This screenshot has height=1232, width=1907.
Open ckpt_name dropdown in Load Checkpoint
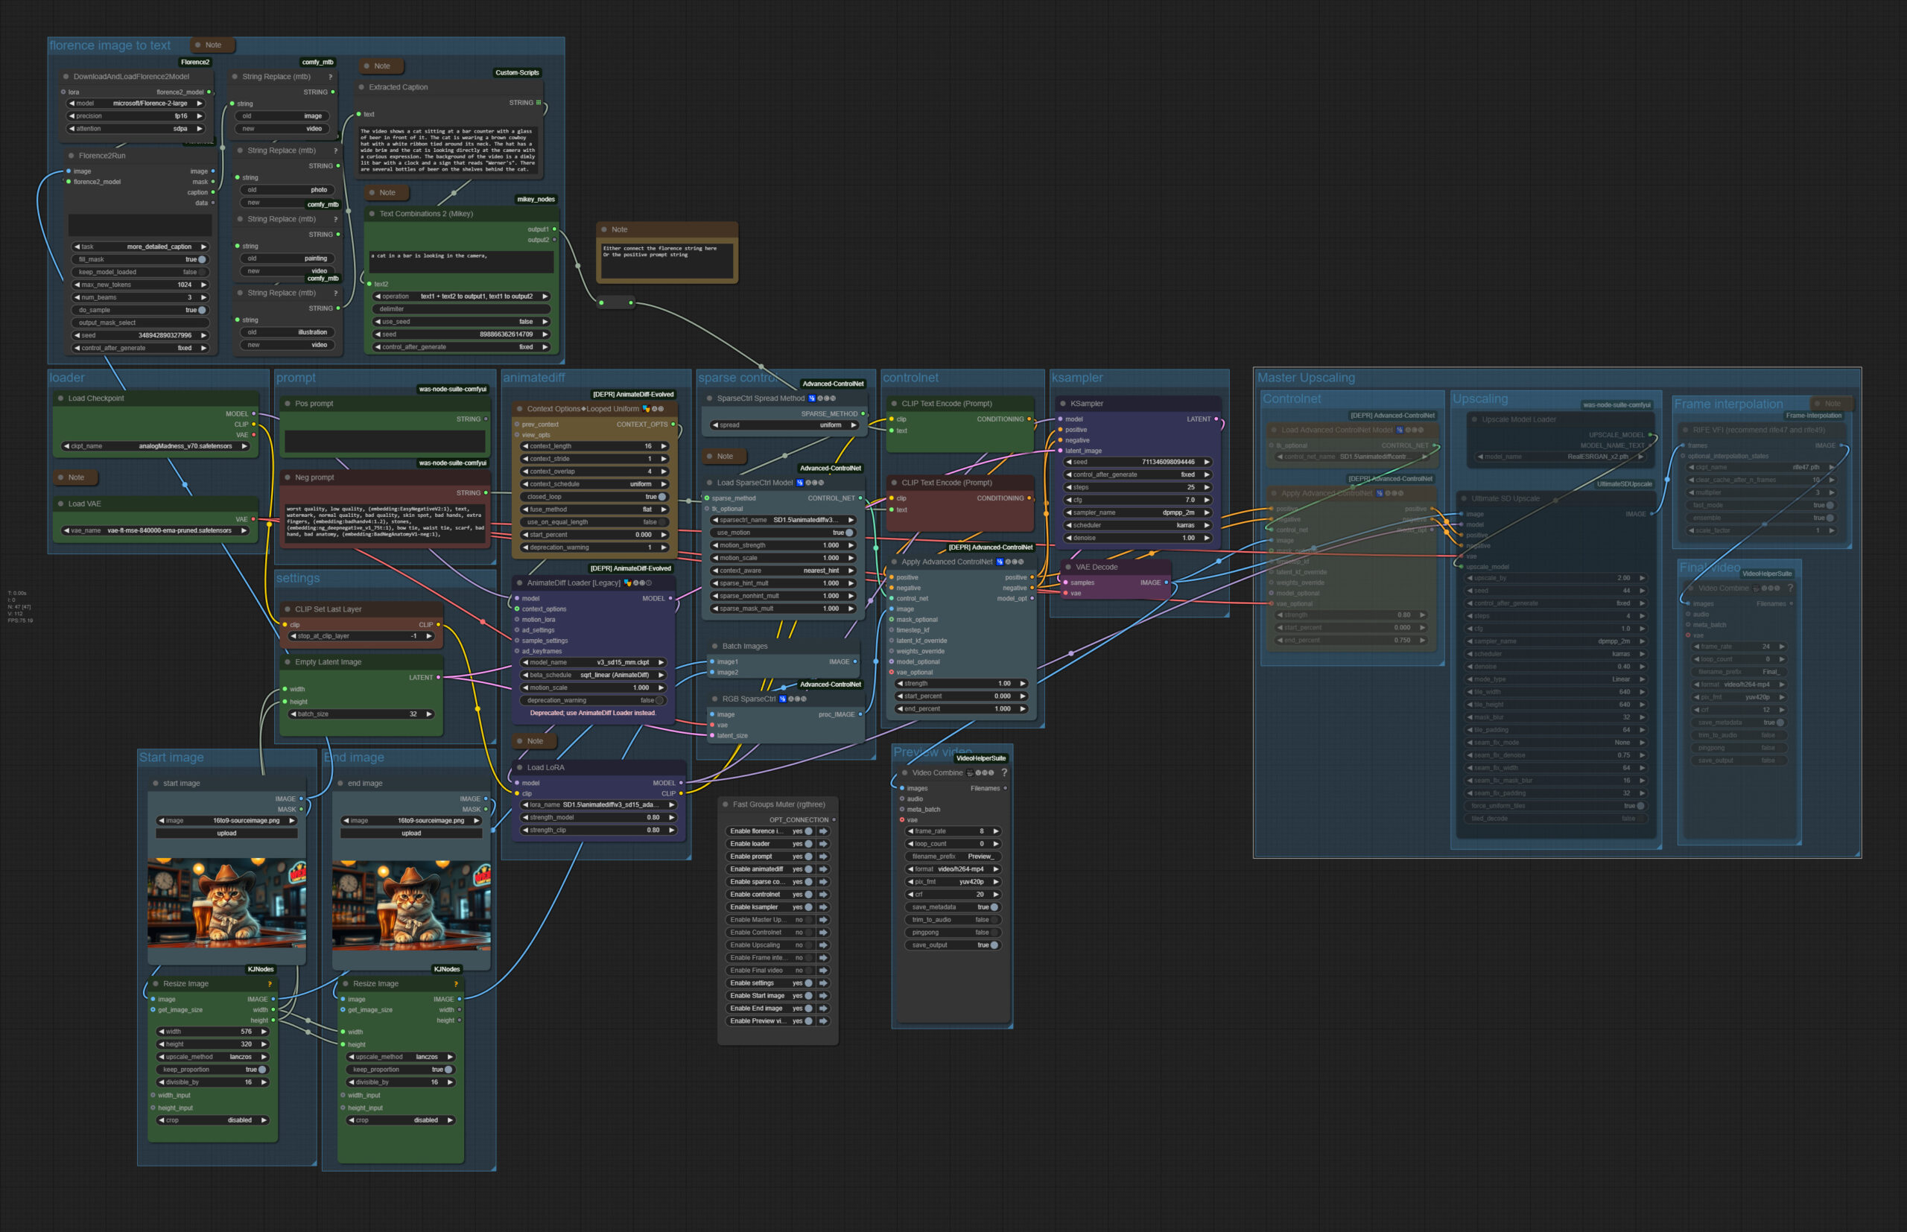tap(155, 446)
